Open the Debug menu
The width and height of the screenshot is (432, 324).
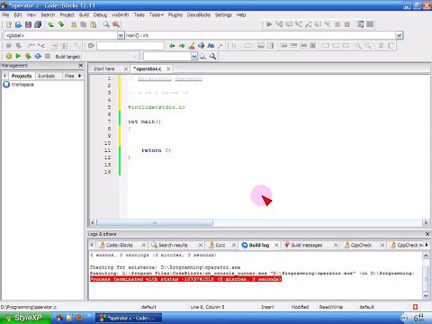100,14
